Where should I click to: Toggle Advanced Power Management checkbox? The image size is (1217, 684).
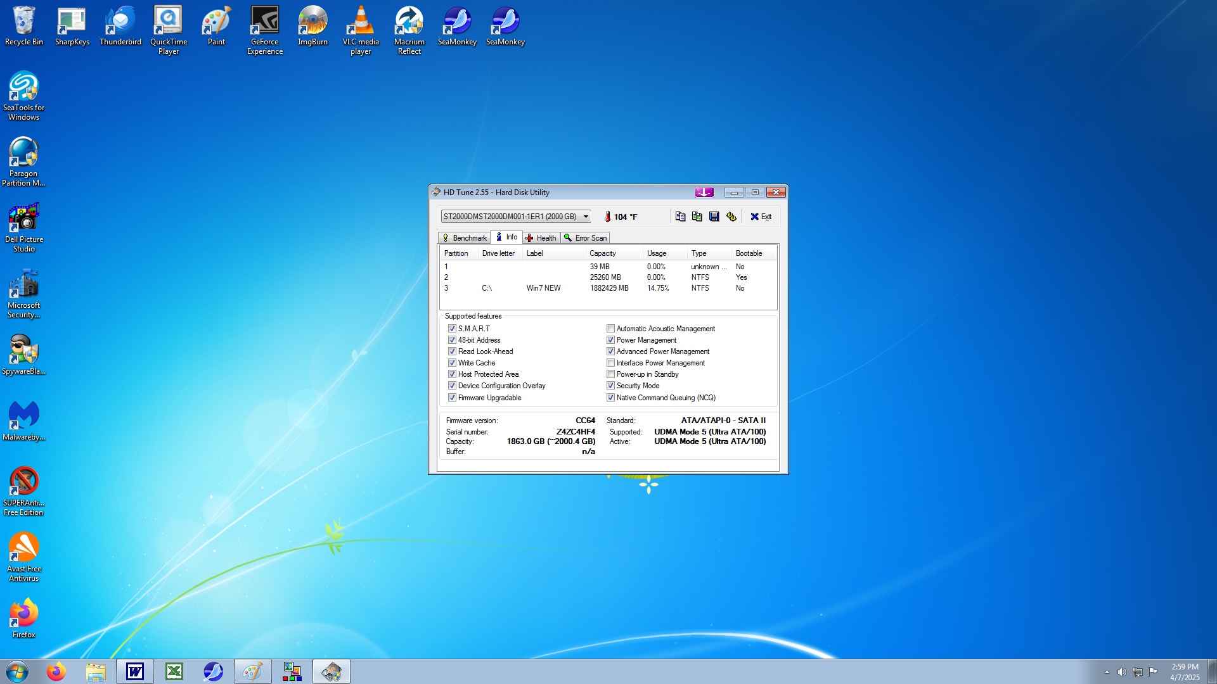(x=610, y=351)
